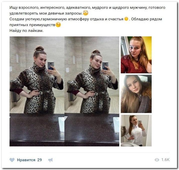This screenshot has width=179, height=170.
Task: Open the fur hood selfie thumbnail
Action: coord(136,94)
